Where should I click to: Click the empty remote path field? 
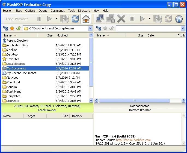(x=148, y=28)
